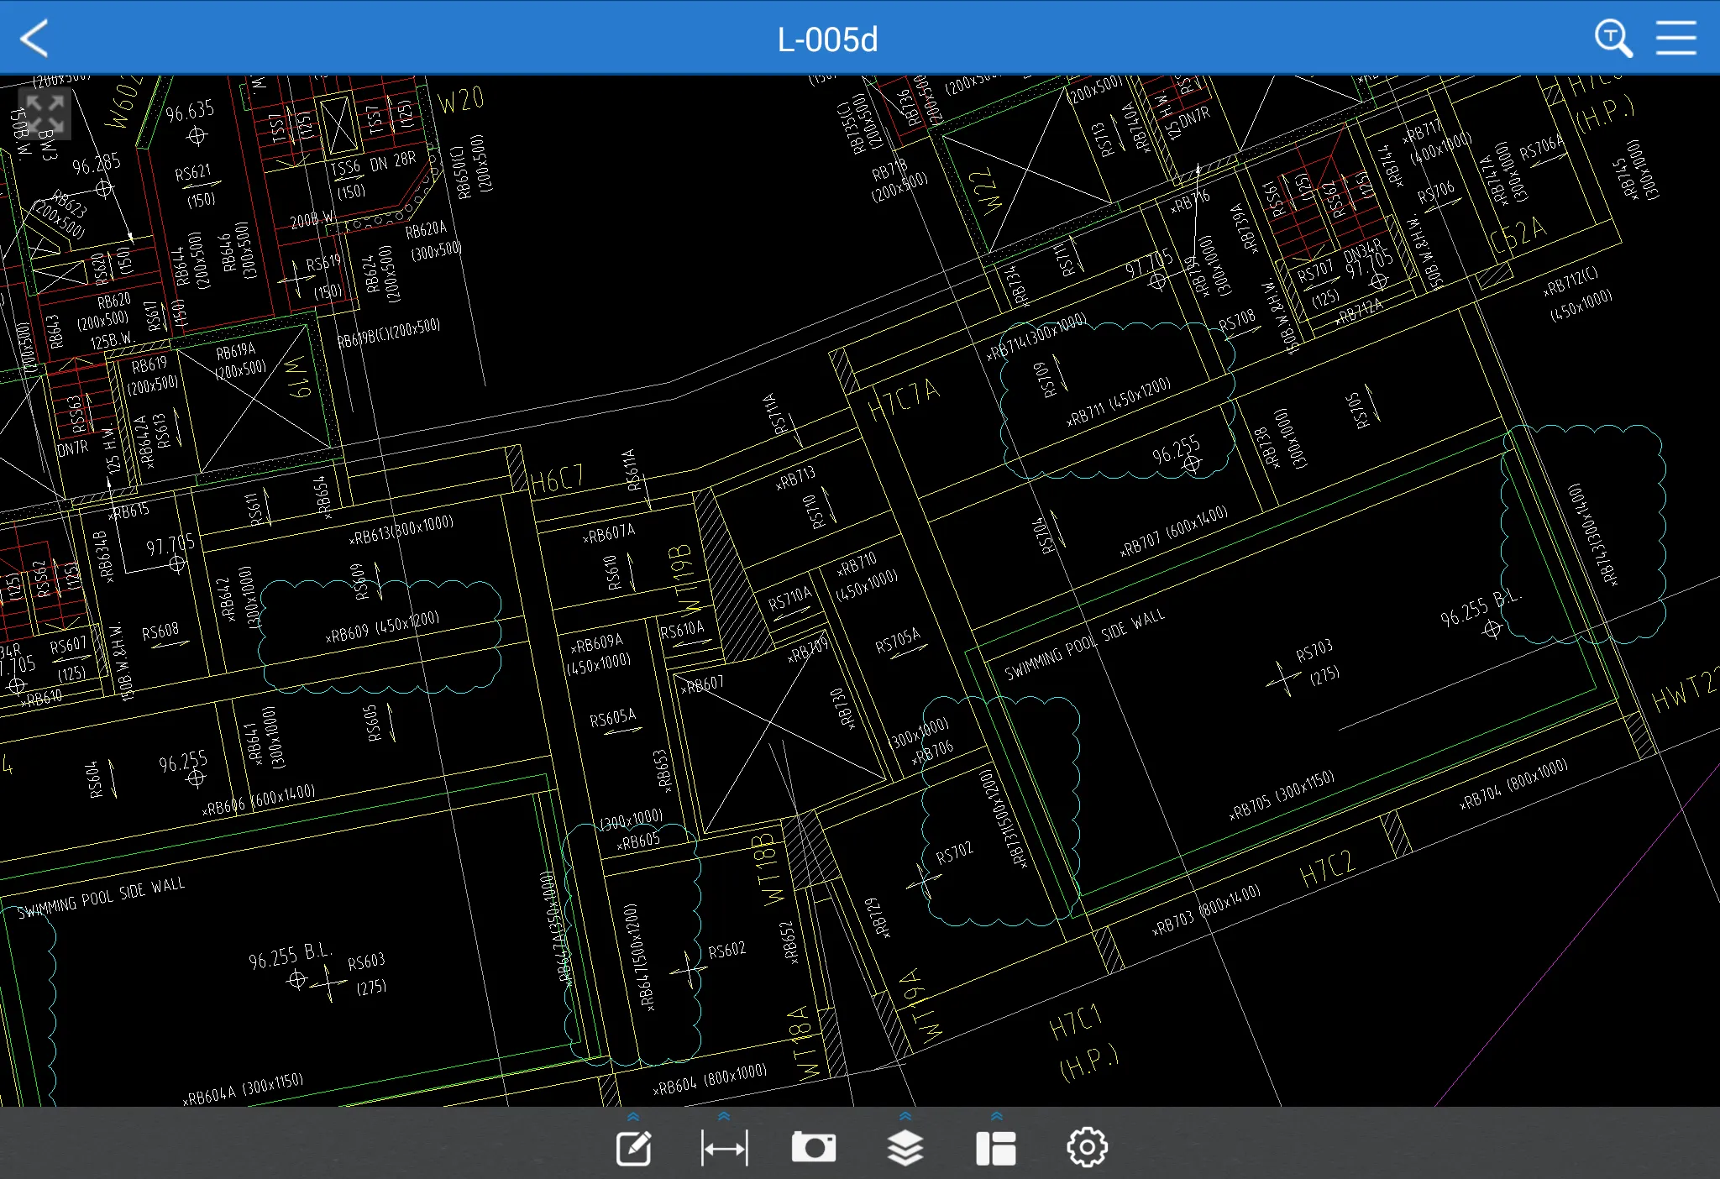This screenshot has width=1720, height=1179.
Task: Open the layers panel
Action: coord(905,1146)
